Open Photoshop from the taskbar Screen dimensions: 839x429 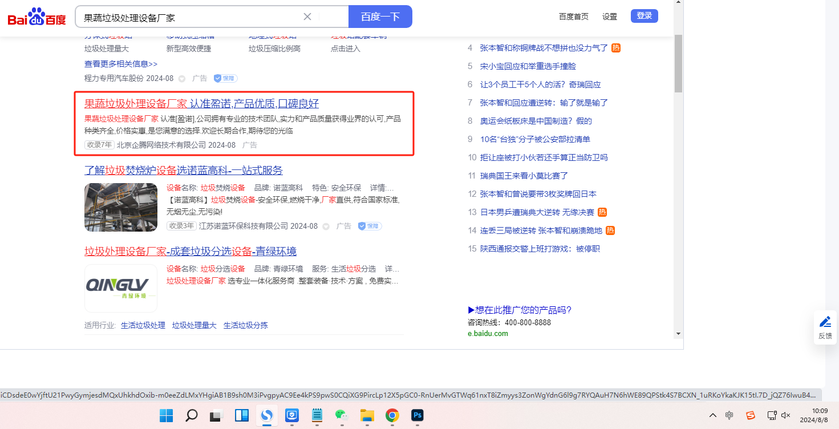(418, 415)
